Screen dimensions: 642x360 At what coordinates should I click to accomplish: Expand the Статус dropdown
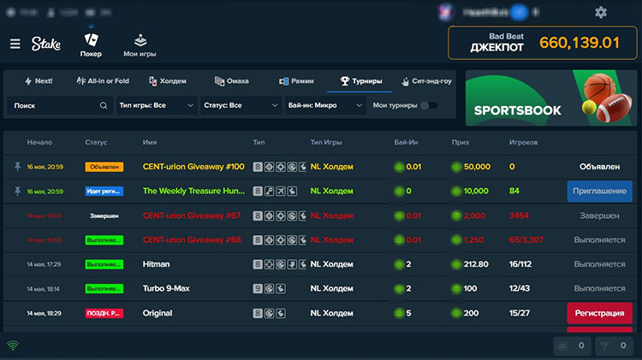click(241, 105)
